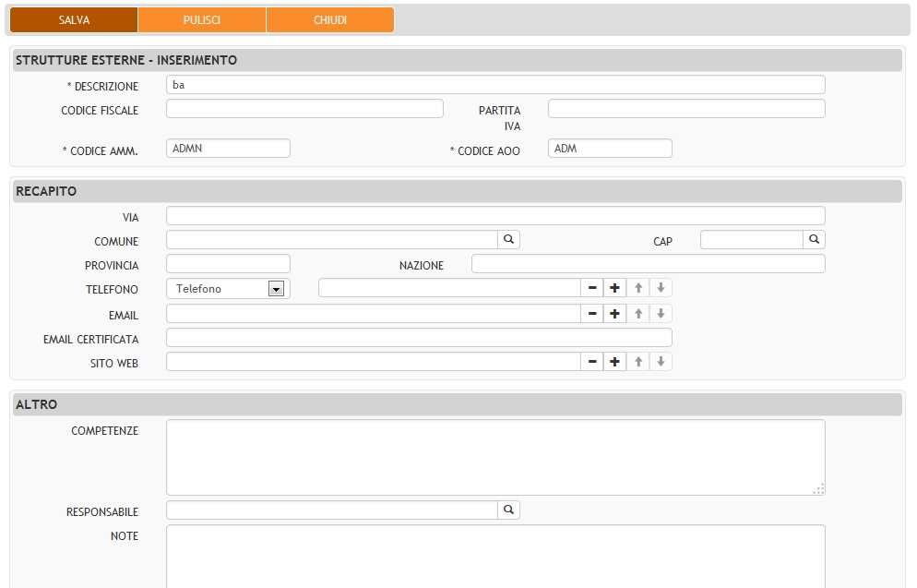Add another Email row with plus icon
This screenshot has height=588, width=917.
click(x=614, y=314)
